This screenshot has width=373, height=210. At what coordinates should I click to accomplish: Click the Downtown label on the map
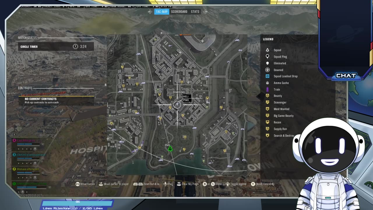179,92
